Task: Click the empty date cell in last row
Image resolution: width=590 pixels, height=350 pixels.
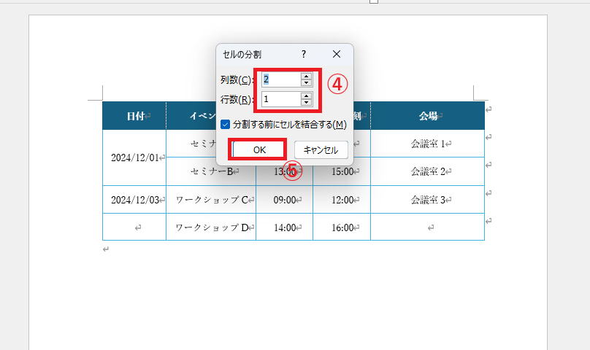Action: (134, 227)
